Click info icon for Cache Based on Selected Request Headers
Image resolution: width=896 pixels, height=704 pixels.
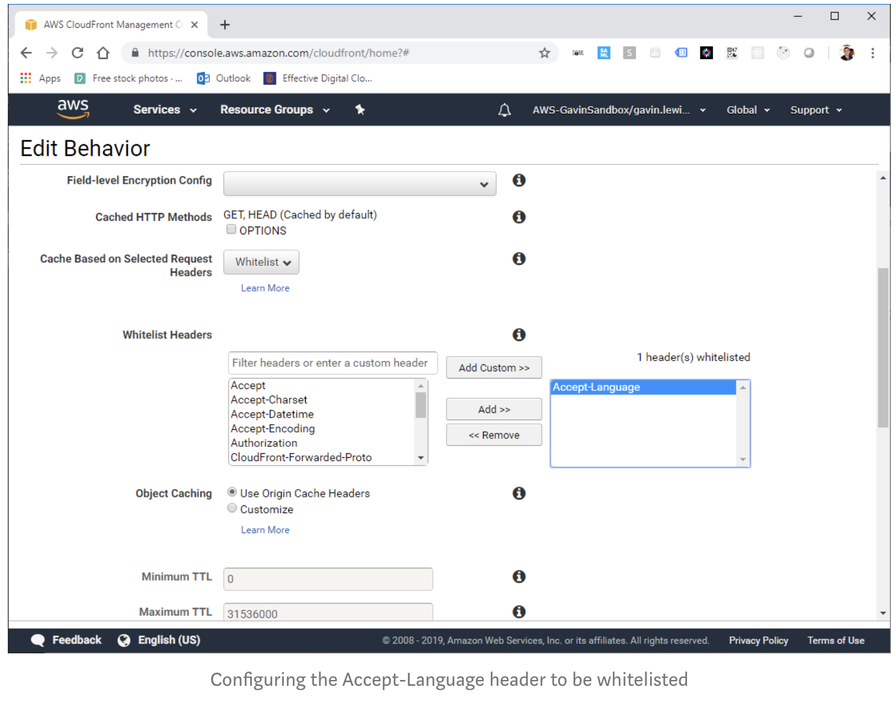coord(519,258)
